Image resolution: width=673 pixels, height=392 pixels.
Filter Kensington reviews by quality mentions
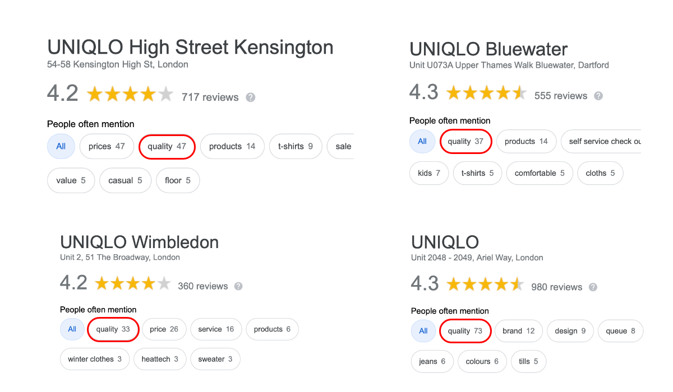(167, 146)
